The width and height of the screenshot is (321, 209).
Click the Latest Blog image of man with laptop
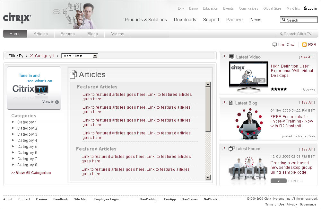249,124
